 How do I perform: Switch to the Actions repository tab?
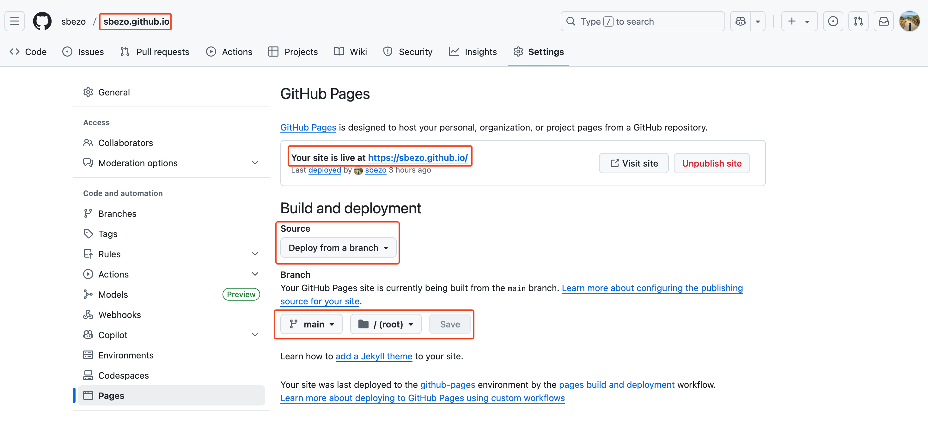point(229,52)
